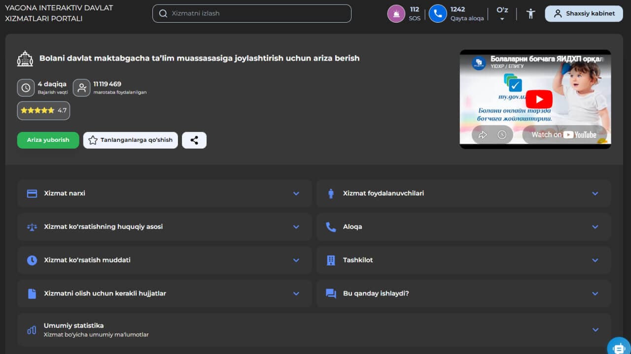
Task: Click the chat icon for Bu qanday ishlaydi
Action: click(x=331, y=294)
